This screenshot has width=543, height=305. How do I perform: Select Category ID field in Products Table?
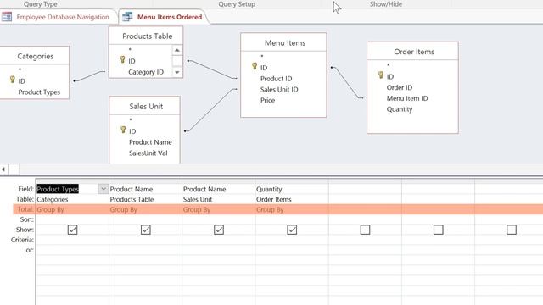[146, 72]
